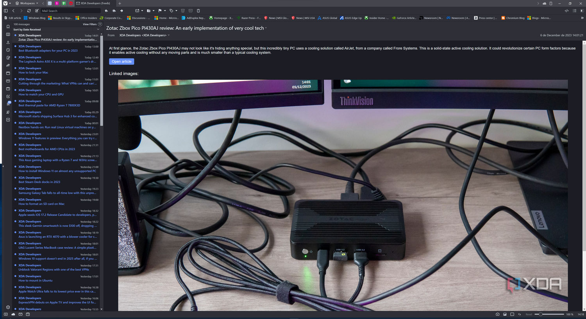Open the Mail panel envelope icon

click(x=8, y=81)
